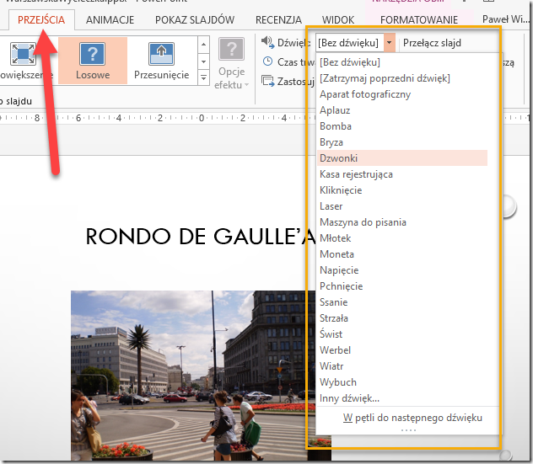Collapse the sound dropdown arrow
Image resolution: width=533 pixels, height=464 pixels.
tap(390, 43)
